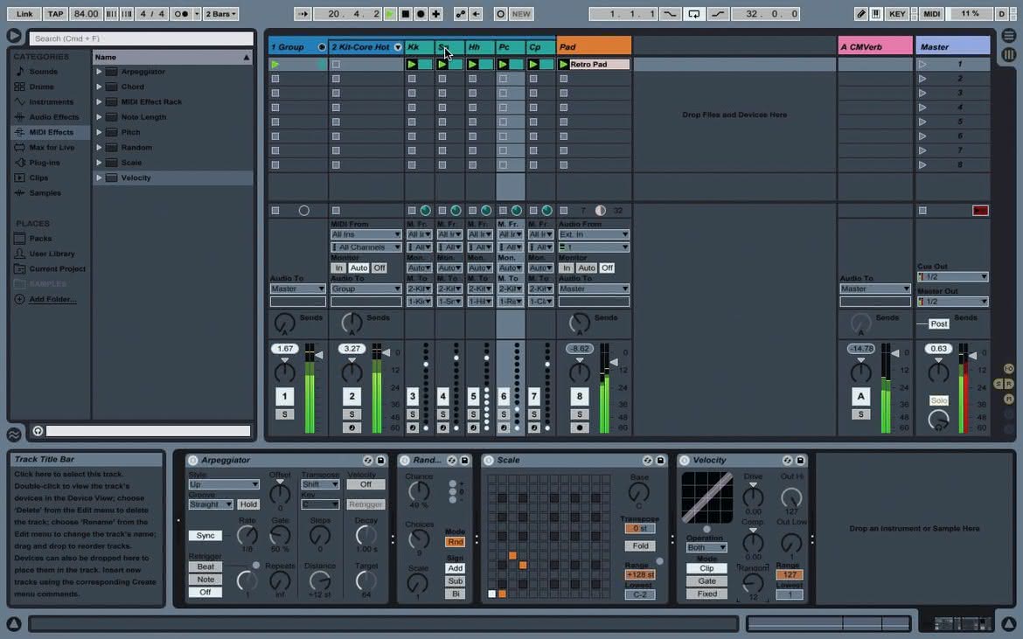The image size is (1023, 639).
Task: Click the Add Folder... link
Action: (x=52, y=299)
